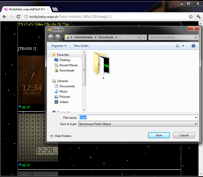Click 12:34 clock flash thumbnail
This screenshot has width=203, height=177.
pyautogui.click(x=31, y=79)
